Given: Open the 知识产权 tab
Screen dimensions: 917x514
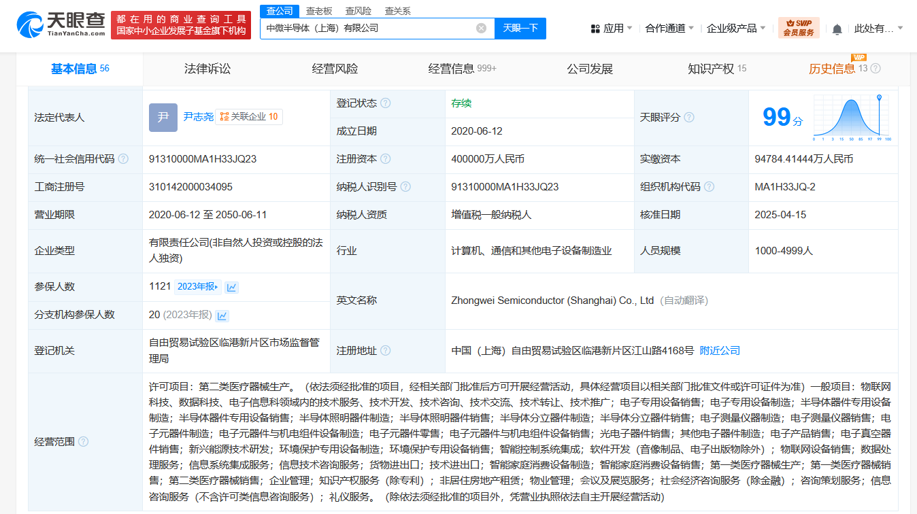Looking at the screenshot, I should [717, 69].
